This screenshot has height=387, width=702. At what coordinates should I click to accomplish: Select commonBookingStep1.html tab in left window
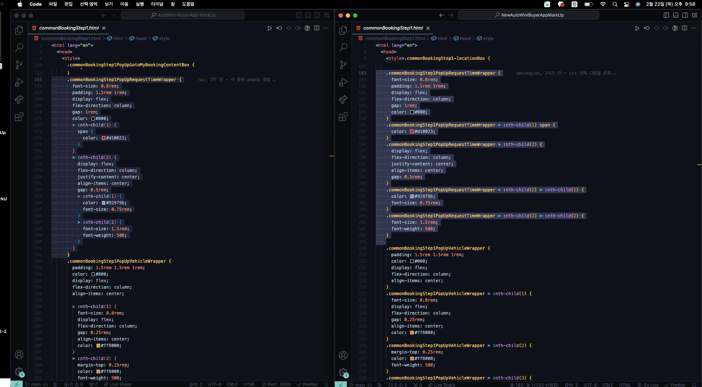pyautogui.click(x=69, y=28)
